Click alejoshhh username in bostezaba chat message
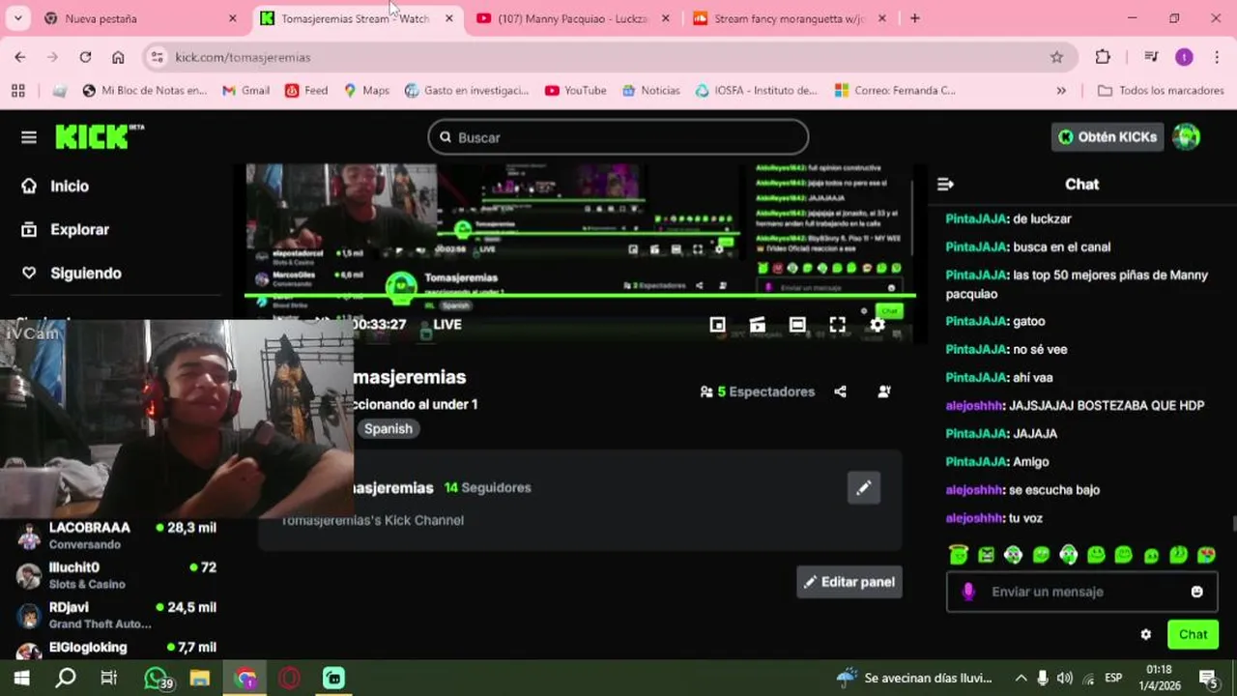Image resolution: width=1237 pixels, height=696 pixels. (974, 406)
